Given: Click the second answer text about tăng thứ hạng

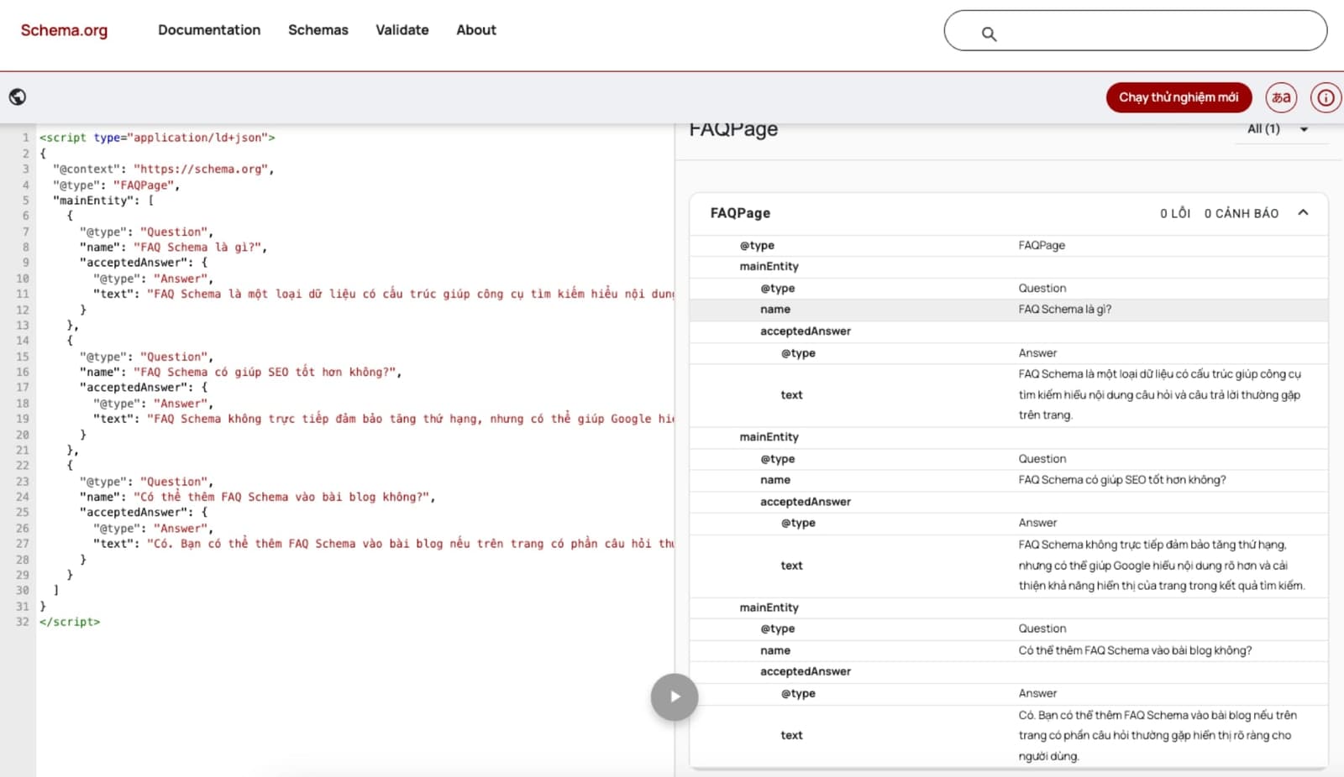Looking at the screenshot, I should tap(1161, 565).
